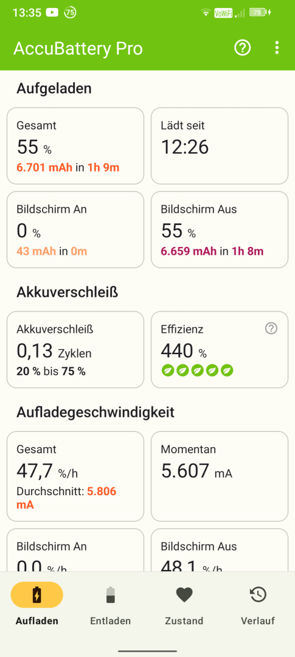This screenshot has width=295, height=657.
Task: Open the help question mark icon in header
Action: click(x=242, y=48)
